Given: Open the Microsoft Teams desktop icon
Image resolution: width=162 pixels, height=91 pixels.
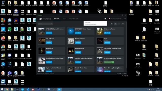Looking at the screenshot, I should (10, 74).
